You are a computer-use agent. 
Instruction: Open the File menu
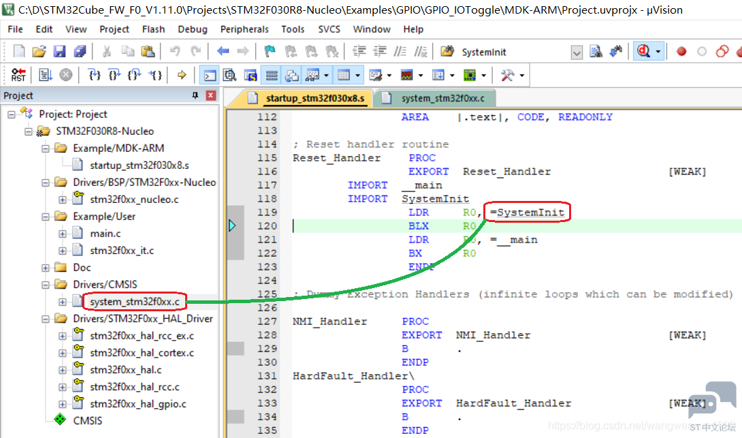point(15,29)
